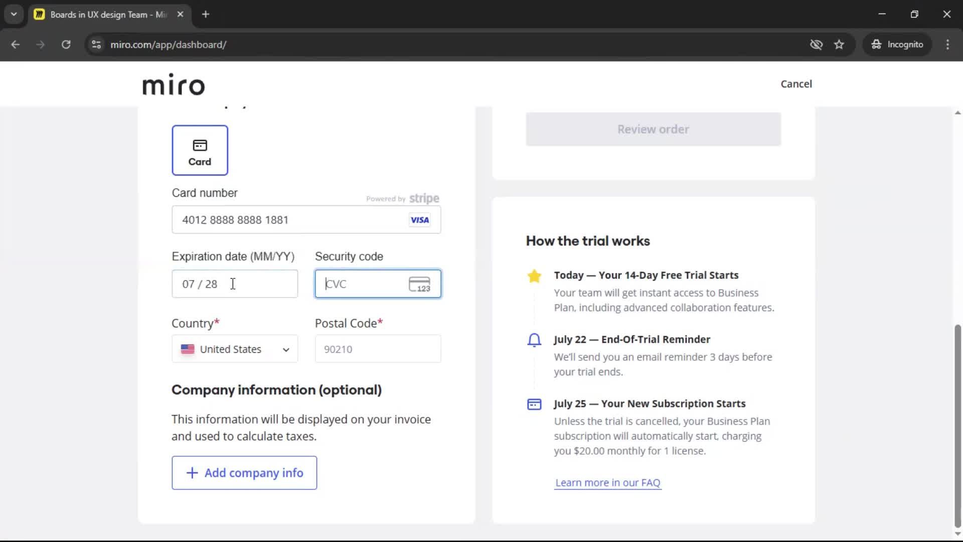The image size is (963, 542).
Task: Restore down the browser window
Action: tap(914, 14)
